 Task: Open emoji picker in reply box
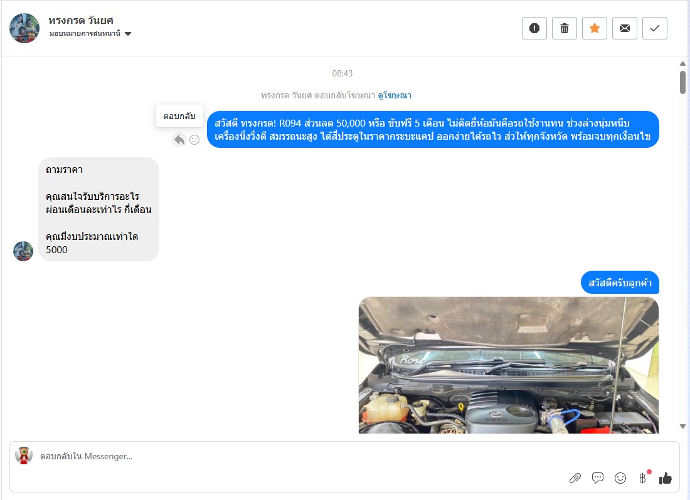(x=620, y=478)
